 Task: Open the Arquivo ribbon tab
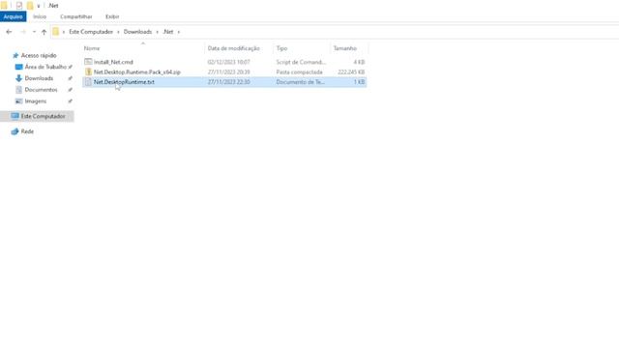(13, 16)
